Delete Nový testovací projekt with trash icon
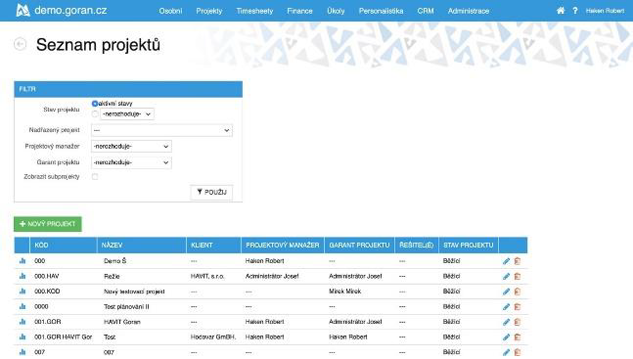This screenshot has width=633, height=359. point(518,292)
